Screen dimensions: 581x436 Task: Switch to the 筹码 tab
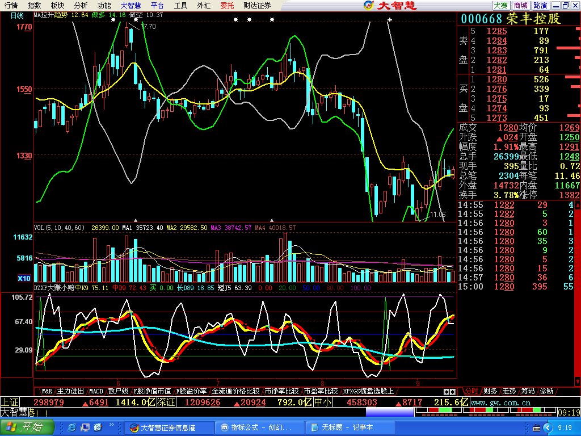528,391
